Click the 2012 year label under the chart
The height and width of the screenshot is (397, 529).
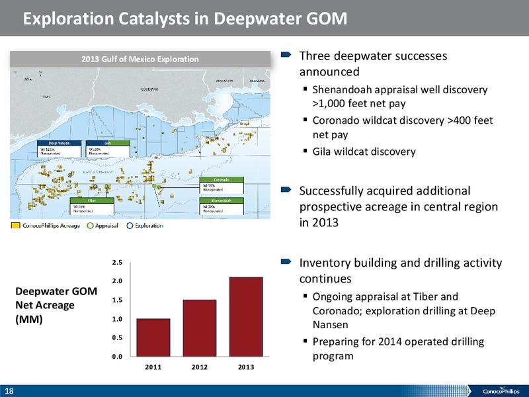pos(200,367)
